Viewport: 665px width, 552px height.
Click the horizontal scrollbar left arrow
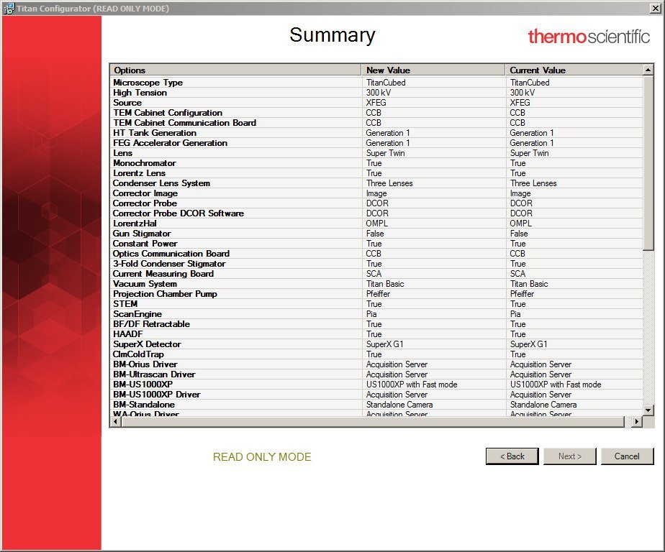[x=115, y=422]
